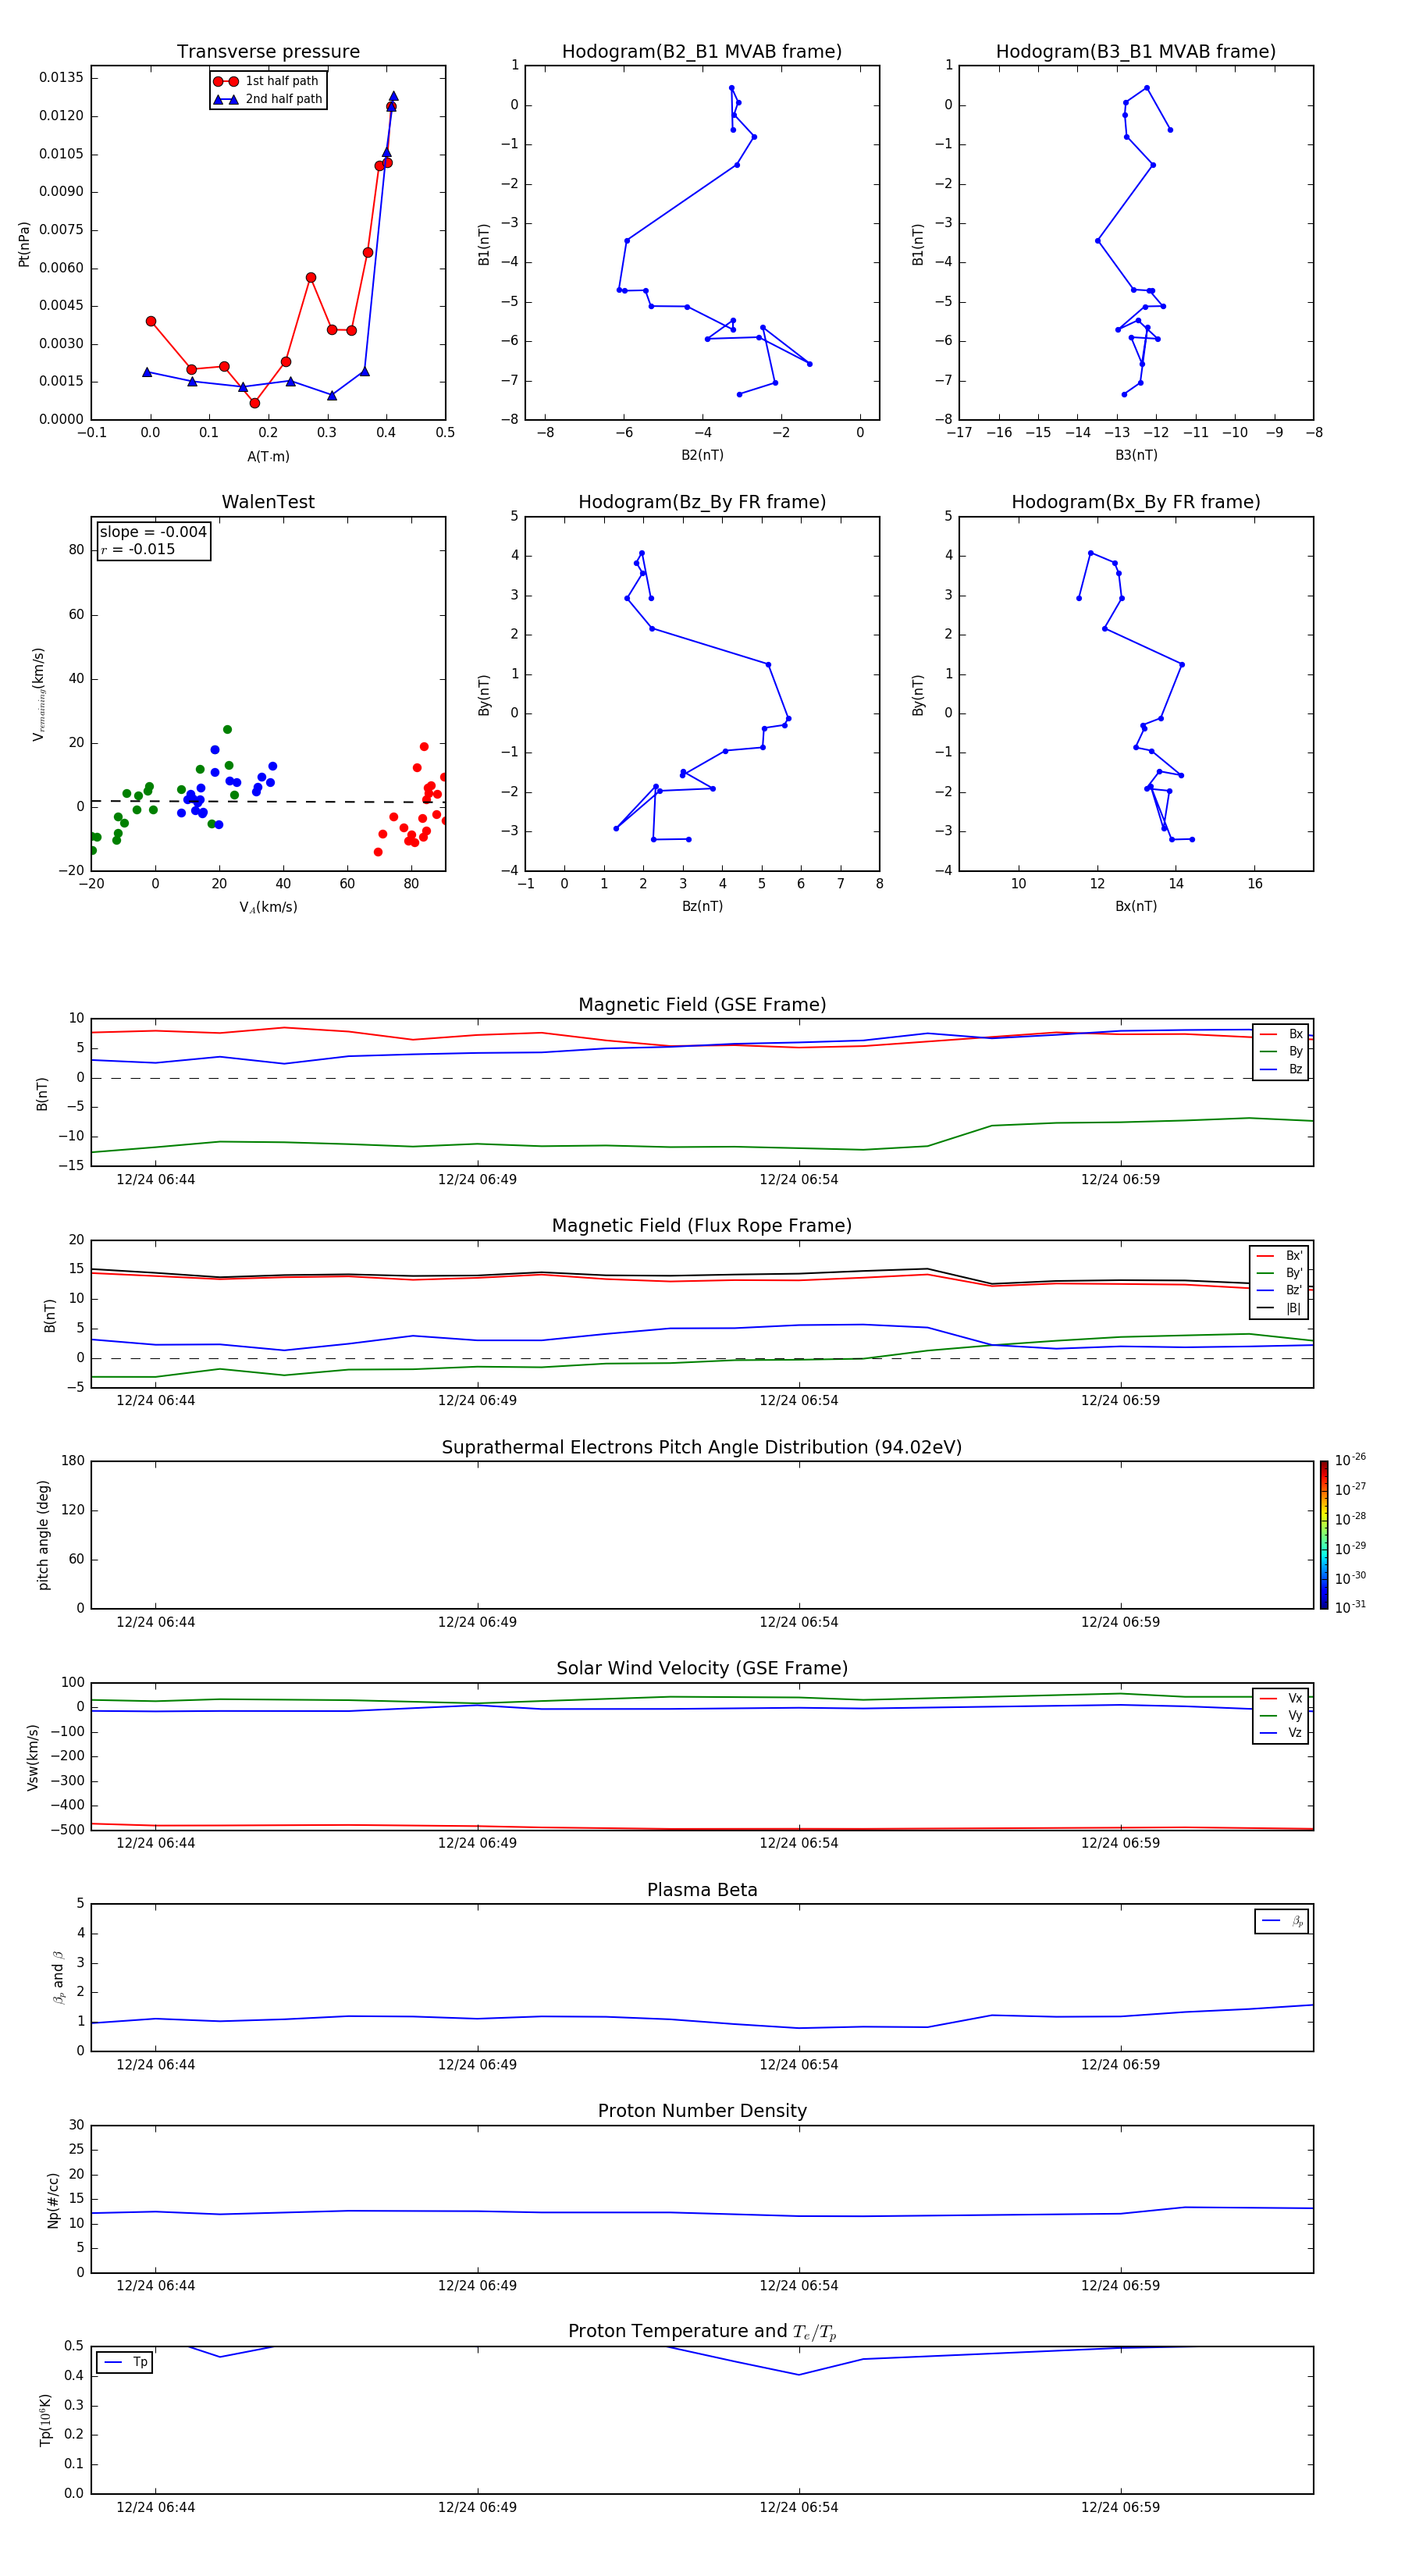The image size is (1405, 2576).
Task: Click the 'pitch angle (deg)' axis label
Action: pyautogui.click(x=43, y=1535)
